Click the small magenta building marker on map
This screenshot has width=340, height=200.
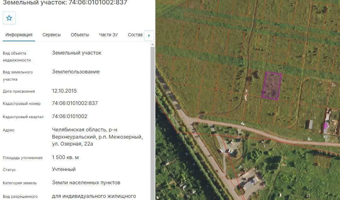click(325, 126)
